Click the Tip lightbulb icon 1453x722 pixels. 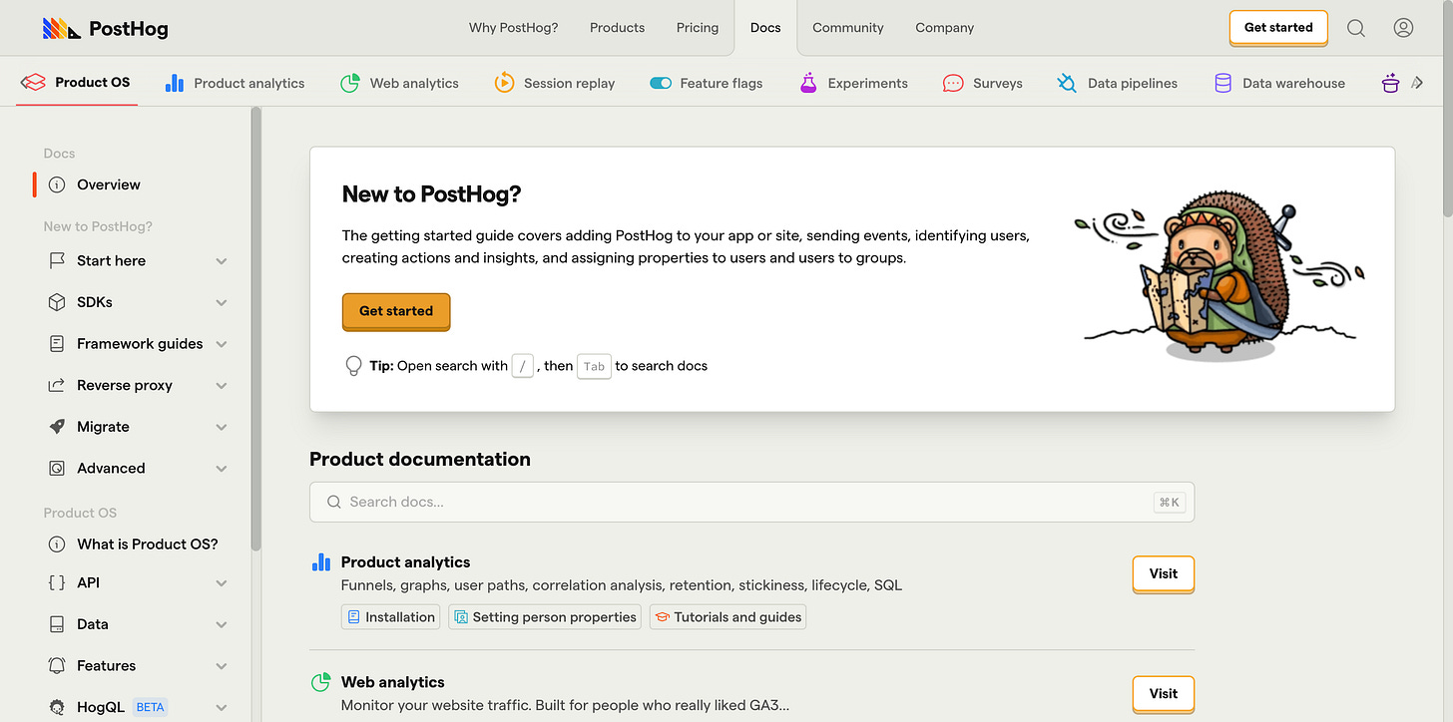[353, 366]
